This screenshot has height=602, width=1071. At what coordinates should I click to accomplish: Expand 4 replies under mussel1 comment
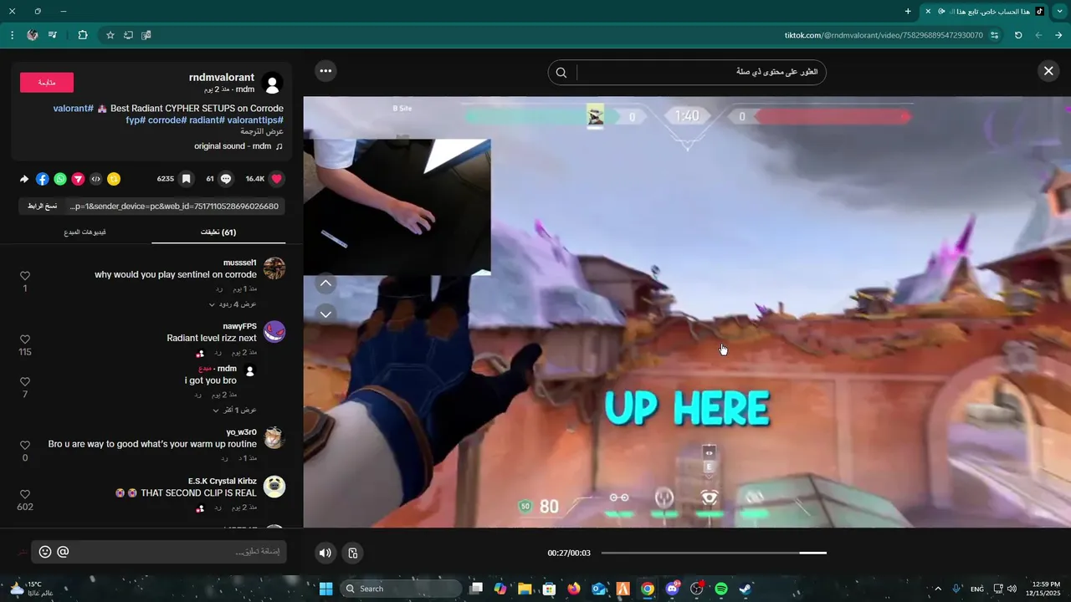[233, 304]
